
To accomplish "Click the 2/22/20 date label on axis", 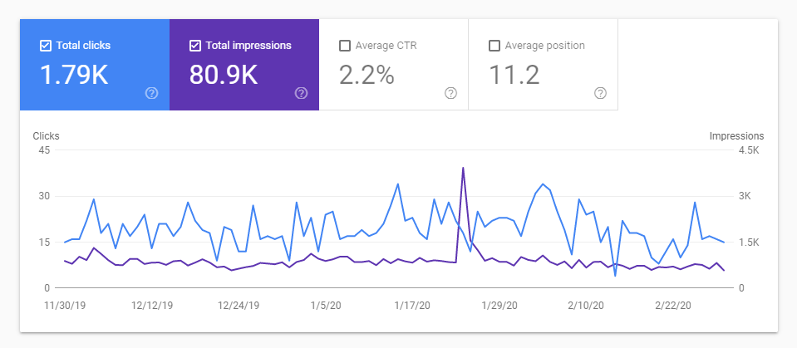I will (x=673, y=305).
